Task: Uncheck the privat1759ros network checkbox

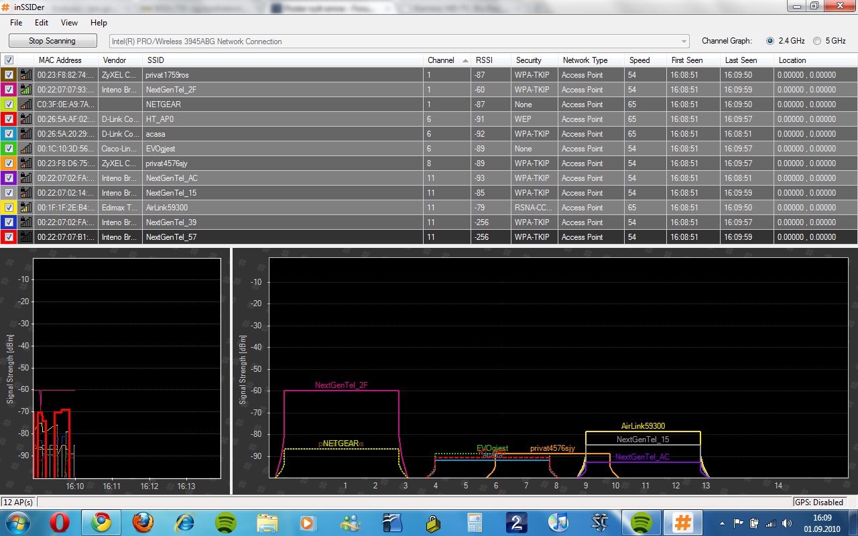Action: click(x=9, y=75)
